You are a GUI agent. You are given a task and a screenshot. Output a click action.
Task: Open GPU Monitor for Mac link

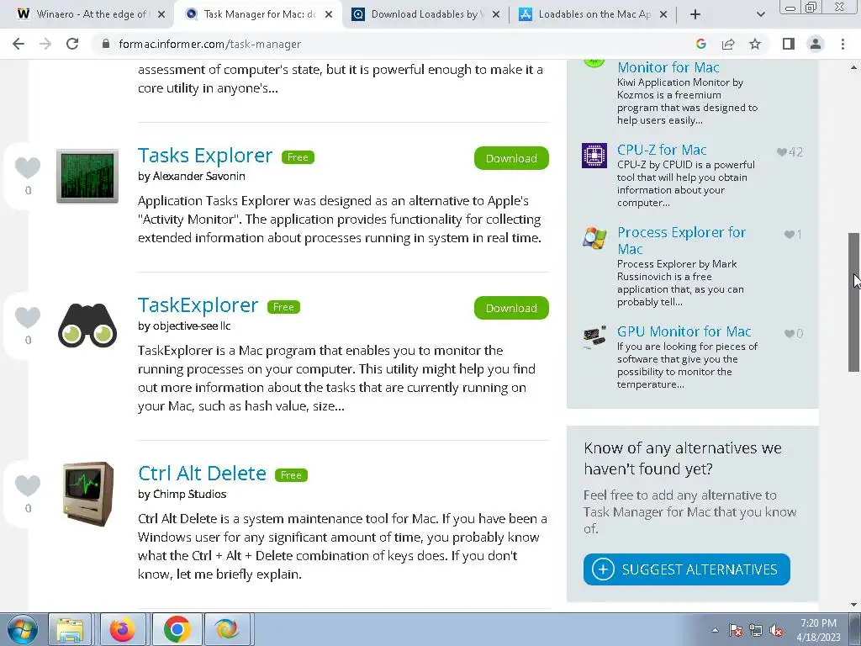684,331
